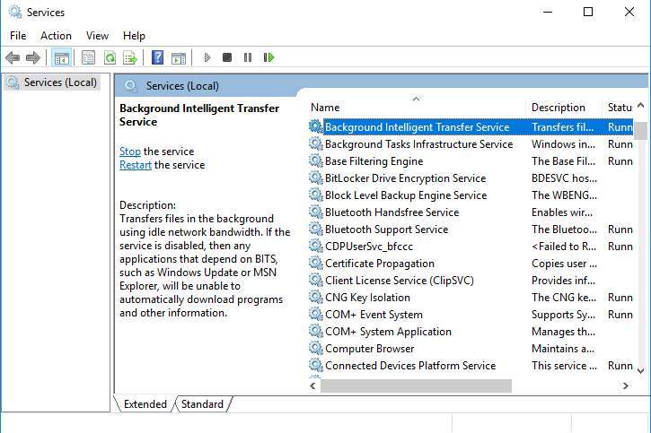Click the Export List toolbar icon
Image resolution: width=651 pixels, height=433 pixels.
tap(130, 57)
